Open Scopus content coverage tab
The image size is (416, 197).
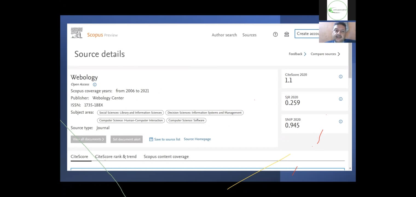point(166,157)
